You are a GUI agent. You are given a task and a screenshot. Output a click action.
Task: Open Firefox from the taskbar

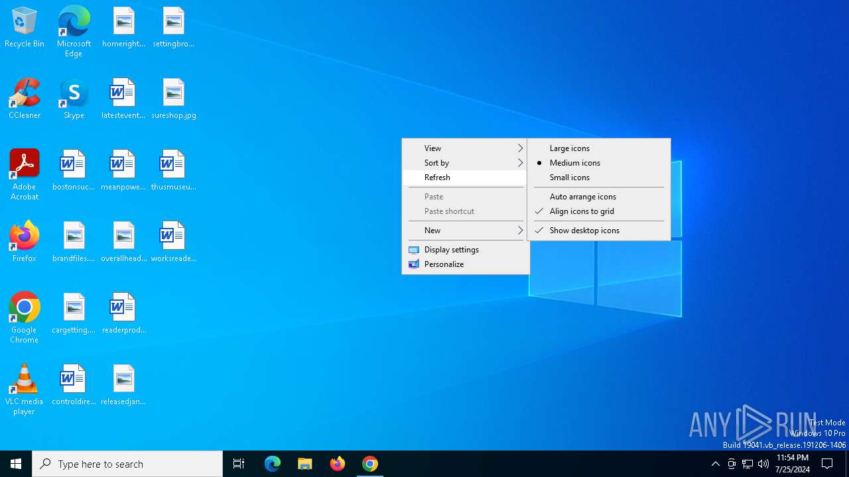[x=338, y=464]
